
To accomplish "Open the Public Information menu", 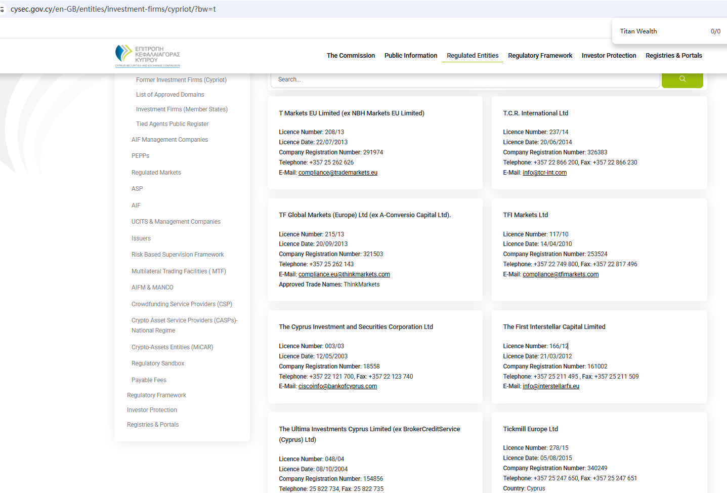I will coord(410,56).
